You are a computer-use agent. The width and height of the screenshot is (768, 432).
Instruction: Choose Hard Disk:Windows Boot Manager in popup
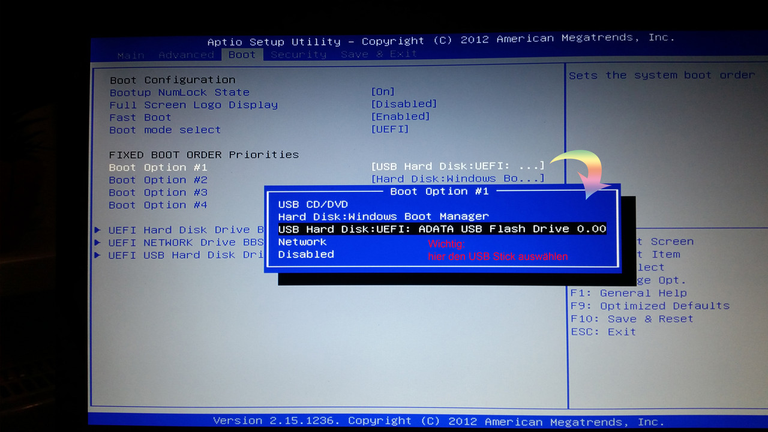383,217
